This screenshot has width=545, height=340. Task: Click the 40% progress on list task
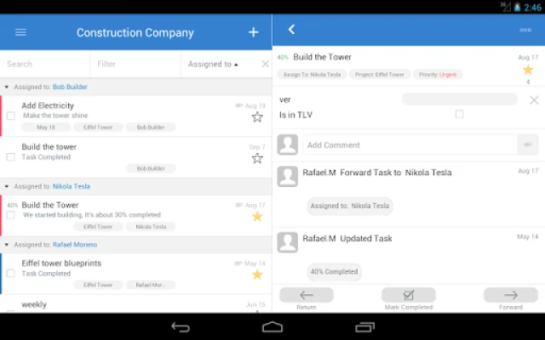13,206
